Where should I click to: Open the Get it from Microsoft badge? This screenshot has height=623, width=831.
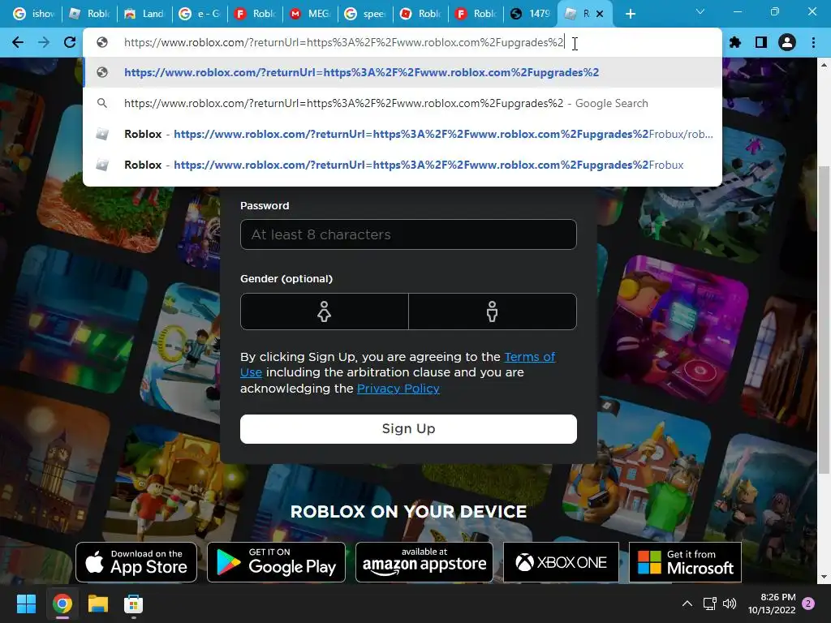tap(685, 562)
